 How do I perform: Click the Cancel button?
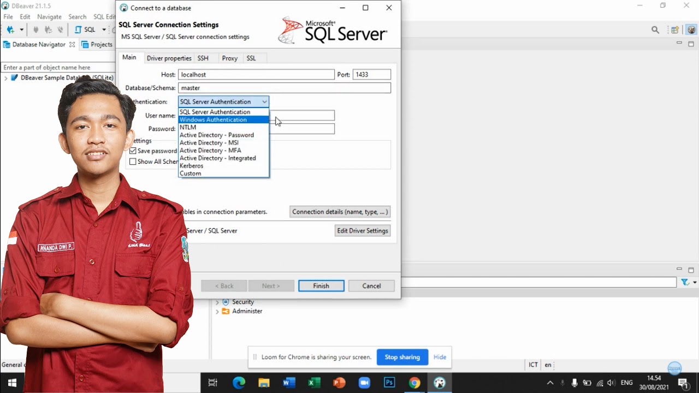[x=371, y=286]
